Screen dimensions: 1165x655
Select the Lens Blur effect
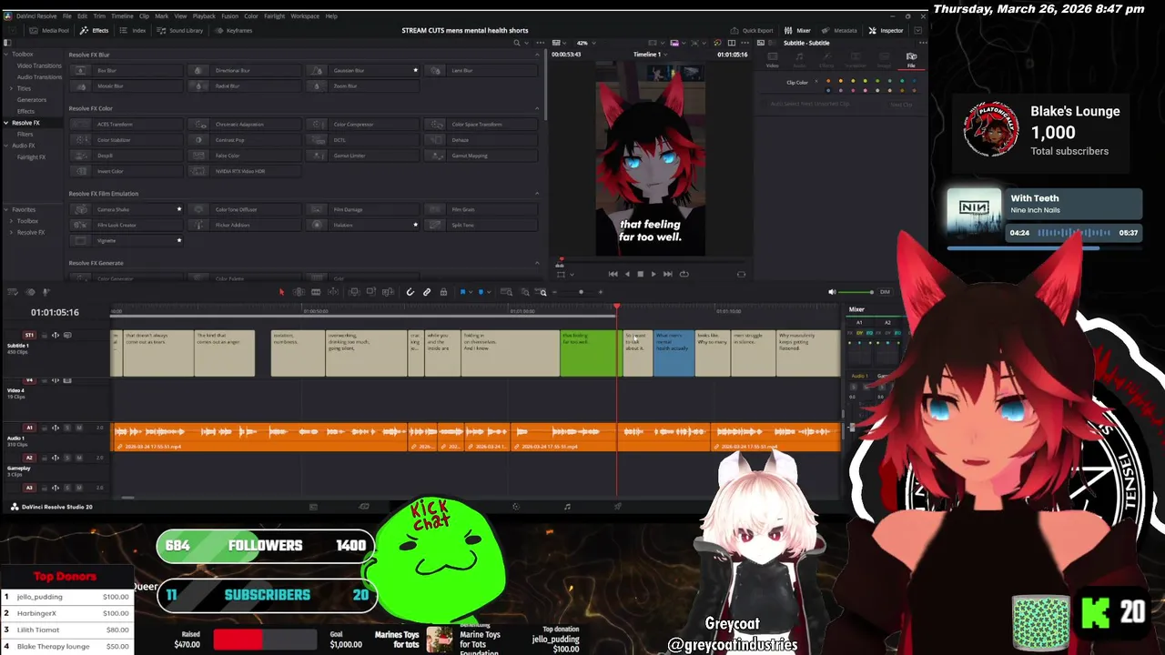click(x=481, y=70)
